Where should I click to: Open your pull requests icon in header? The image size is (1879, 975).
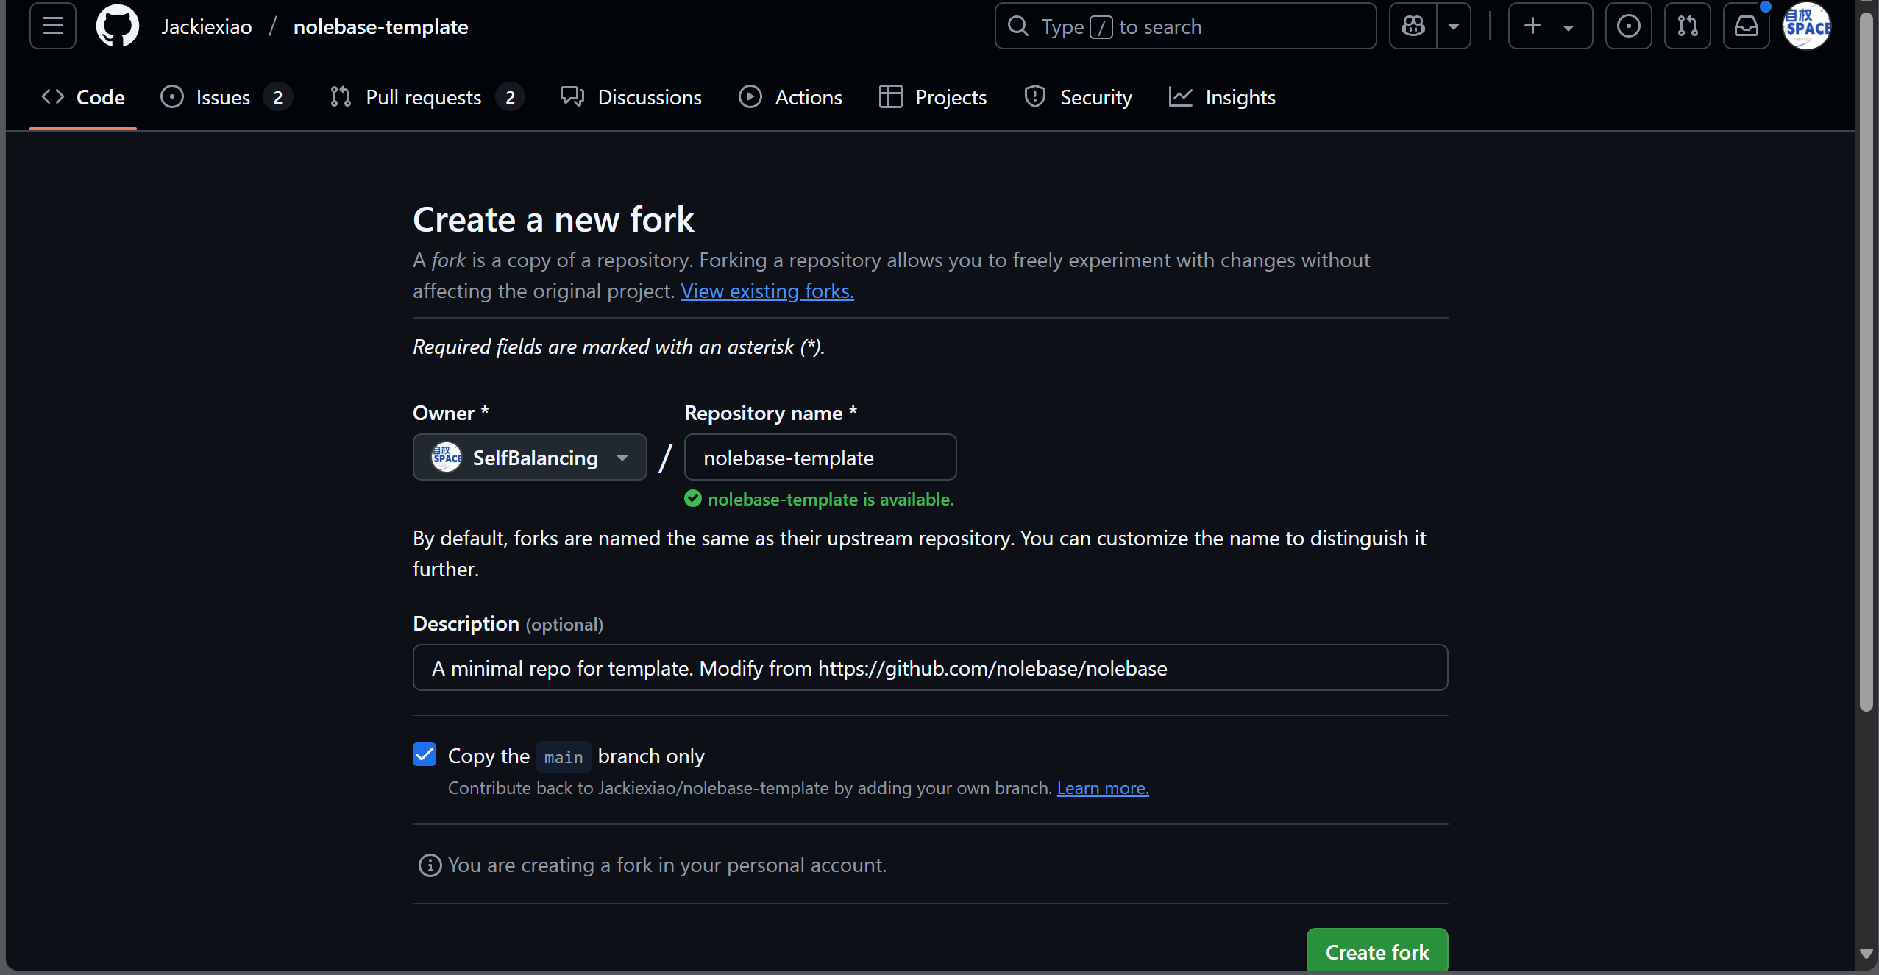point(1688,26)
